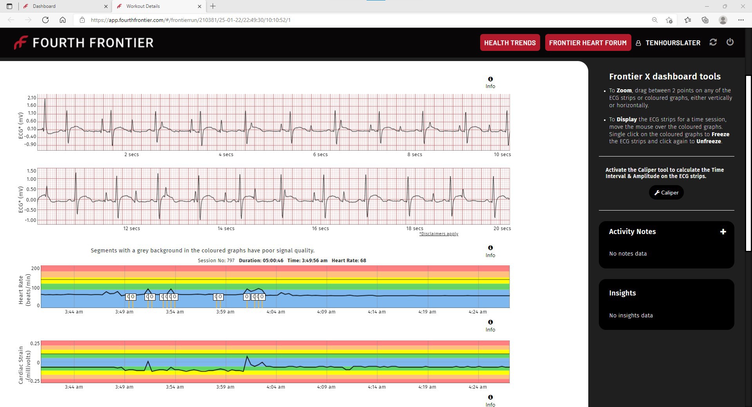Viewport: 752px width, 407px height.
Task: Open the Info icon above Heart Rate graph
Action: click(490, 252)
